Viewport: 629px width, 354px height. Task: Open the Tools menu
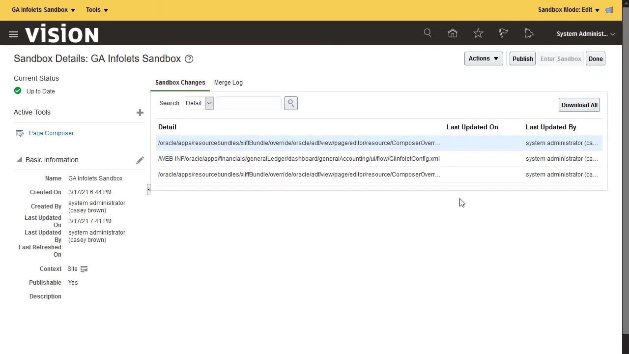pos(97,10)
